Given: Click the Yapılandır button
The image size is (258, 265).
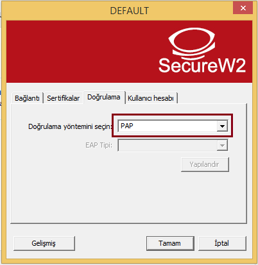Looking at the screenshot, I should (x=205, y=164).
